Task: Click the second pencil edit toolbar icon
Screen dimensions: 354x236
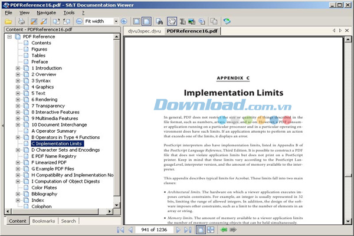Action: coord(44,21)
